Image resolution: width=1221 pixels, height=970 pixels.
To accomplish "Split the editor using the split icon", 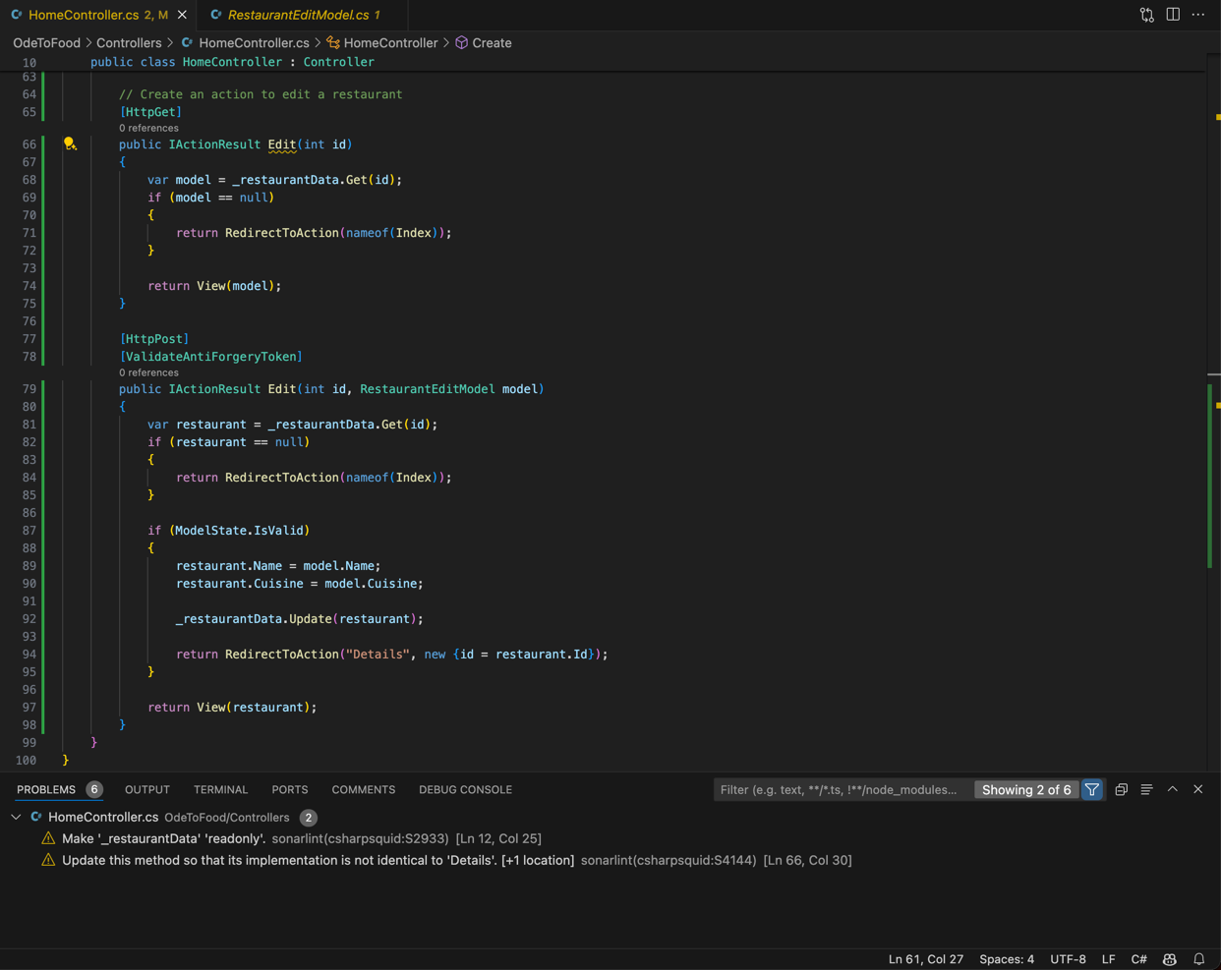I will pos(1171,15).
